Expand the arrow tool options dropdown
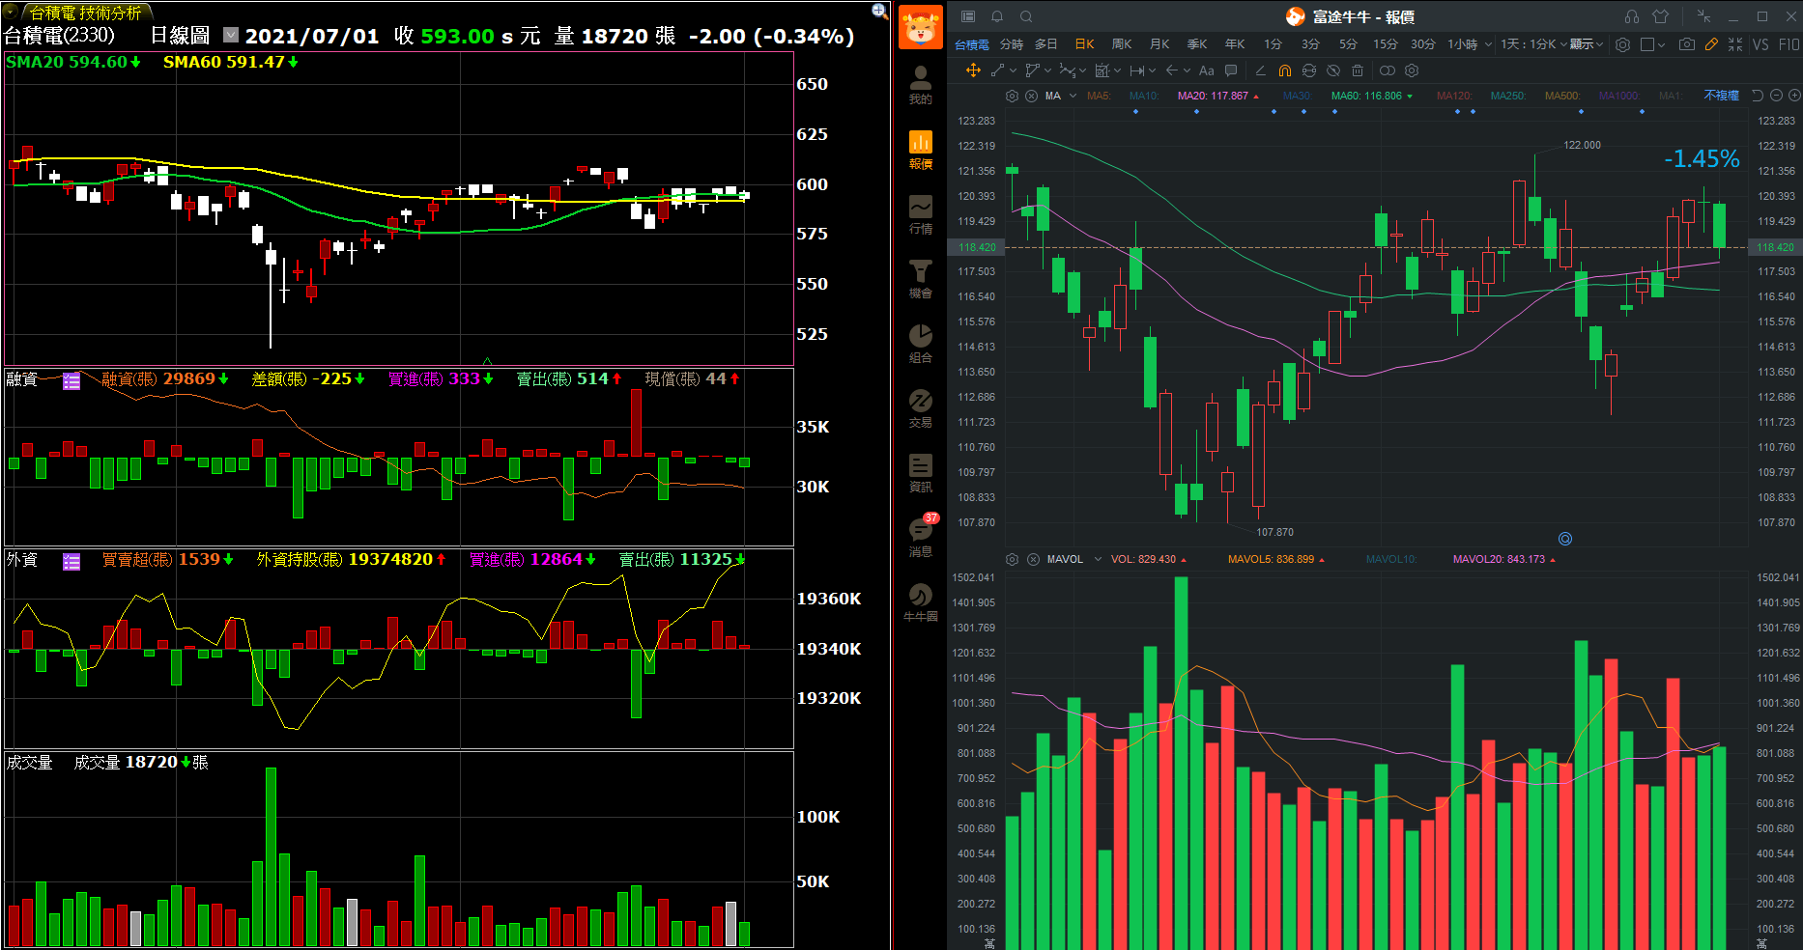 pyautogui.click(x=1188, y=70)
